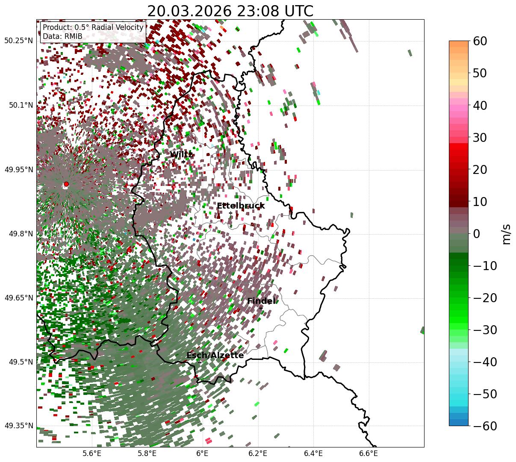
Task: Click the Findel location label
Action: click(261, 301)
